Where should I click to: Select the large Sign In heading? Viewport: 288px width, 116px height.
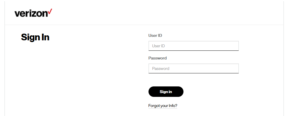tap(35, 37)
